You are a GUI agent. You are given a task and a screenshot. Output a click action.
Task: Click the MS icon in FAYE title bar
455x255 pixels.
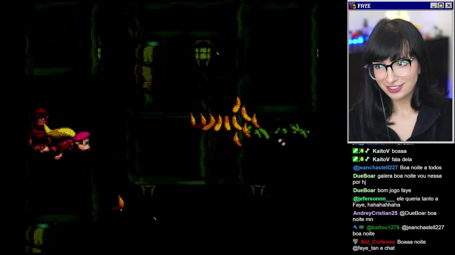click(352, 6)
